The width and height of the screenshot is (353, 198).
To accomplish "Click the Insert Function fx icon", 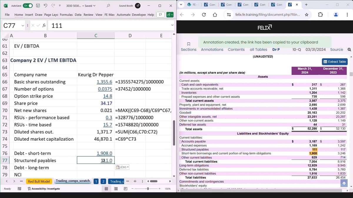I will point(44,26).
